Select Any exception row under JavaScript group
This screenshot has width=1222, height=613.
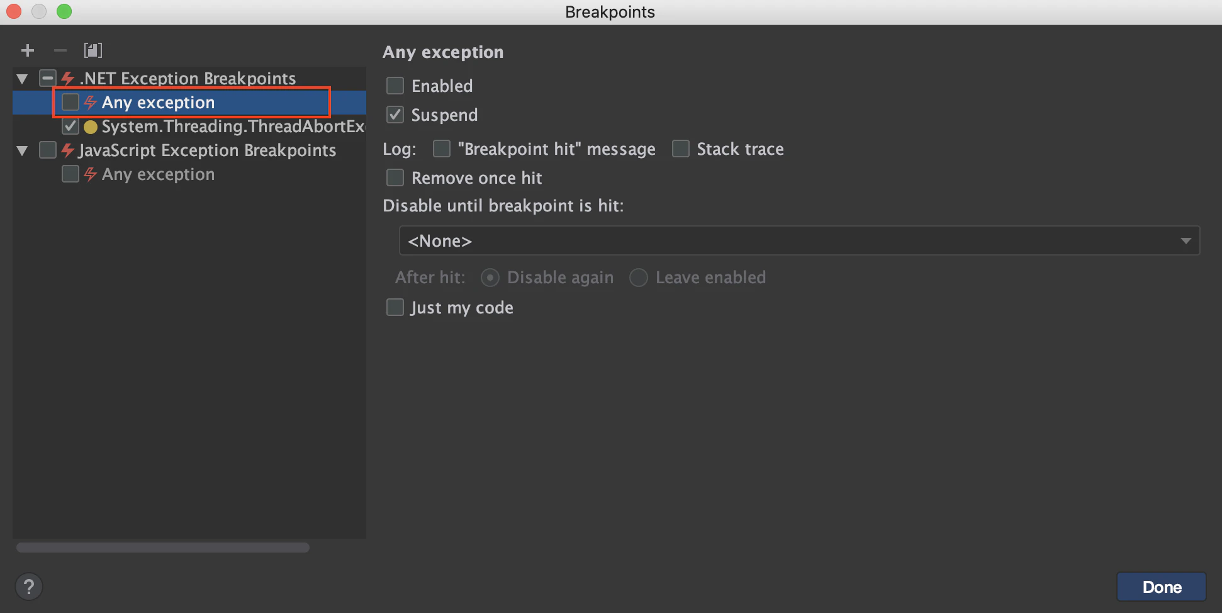pyautogui.click(x=189, y=174)
